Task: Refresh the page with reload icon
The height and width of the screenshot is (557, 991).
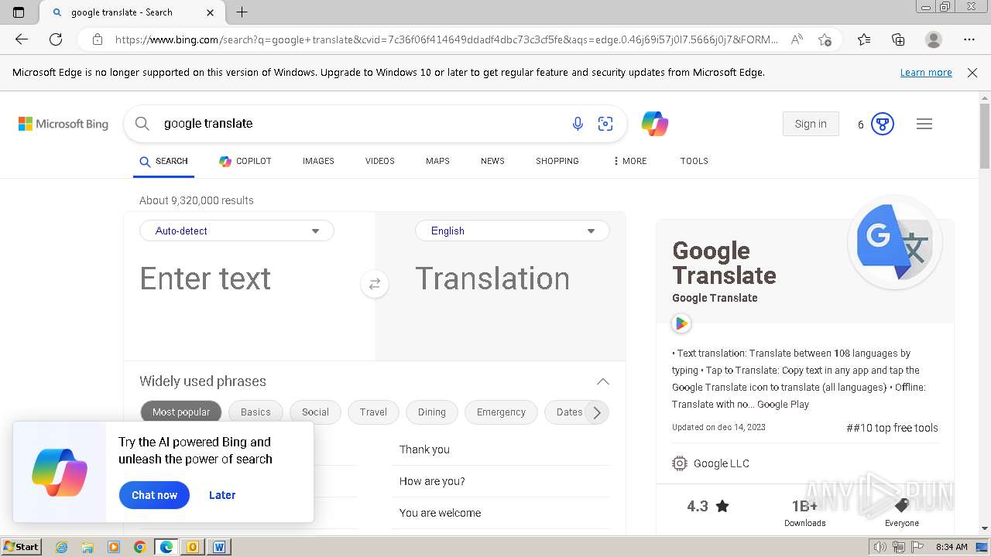Action: coord(56,39)
